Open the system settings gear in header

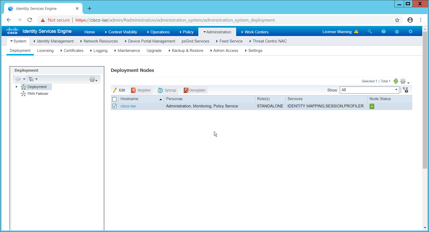pos(410,32)
